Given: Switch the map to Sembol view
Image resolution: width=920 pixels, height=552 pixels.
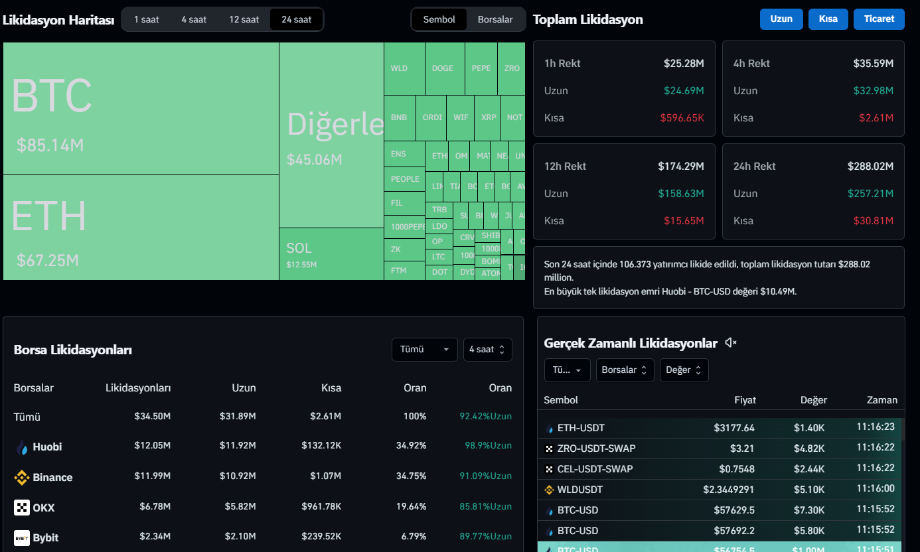Looking at the screenshot, I should click(439, 19).
